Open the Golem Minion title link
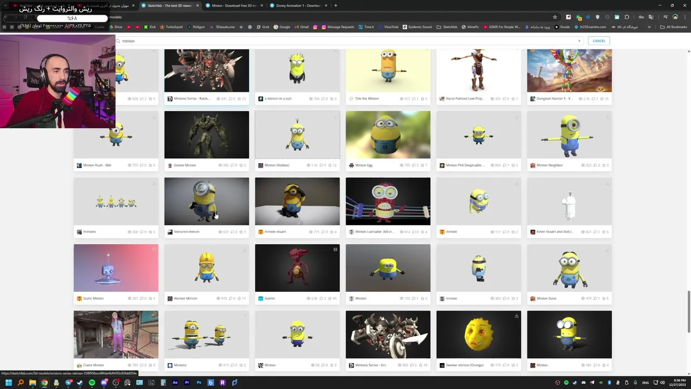The height and width of the screenshot is (389, 691). point(185,165)
